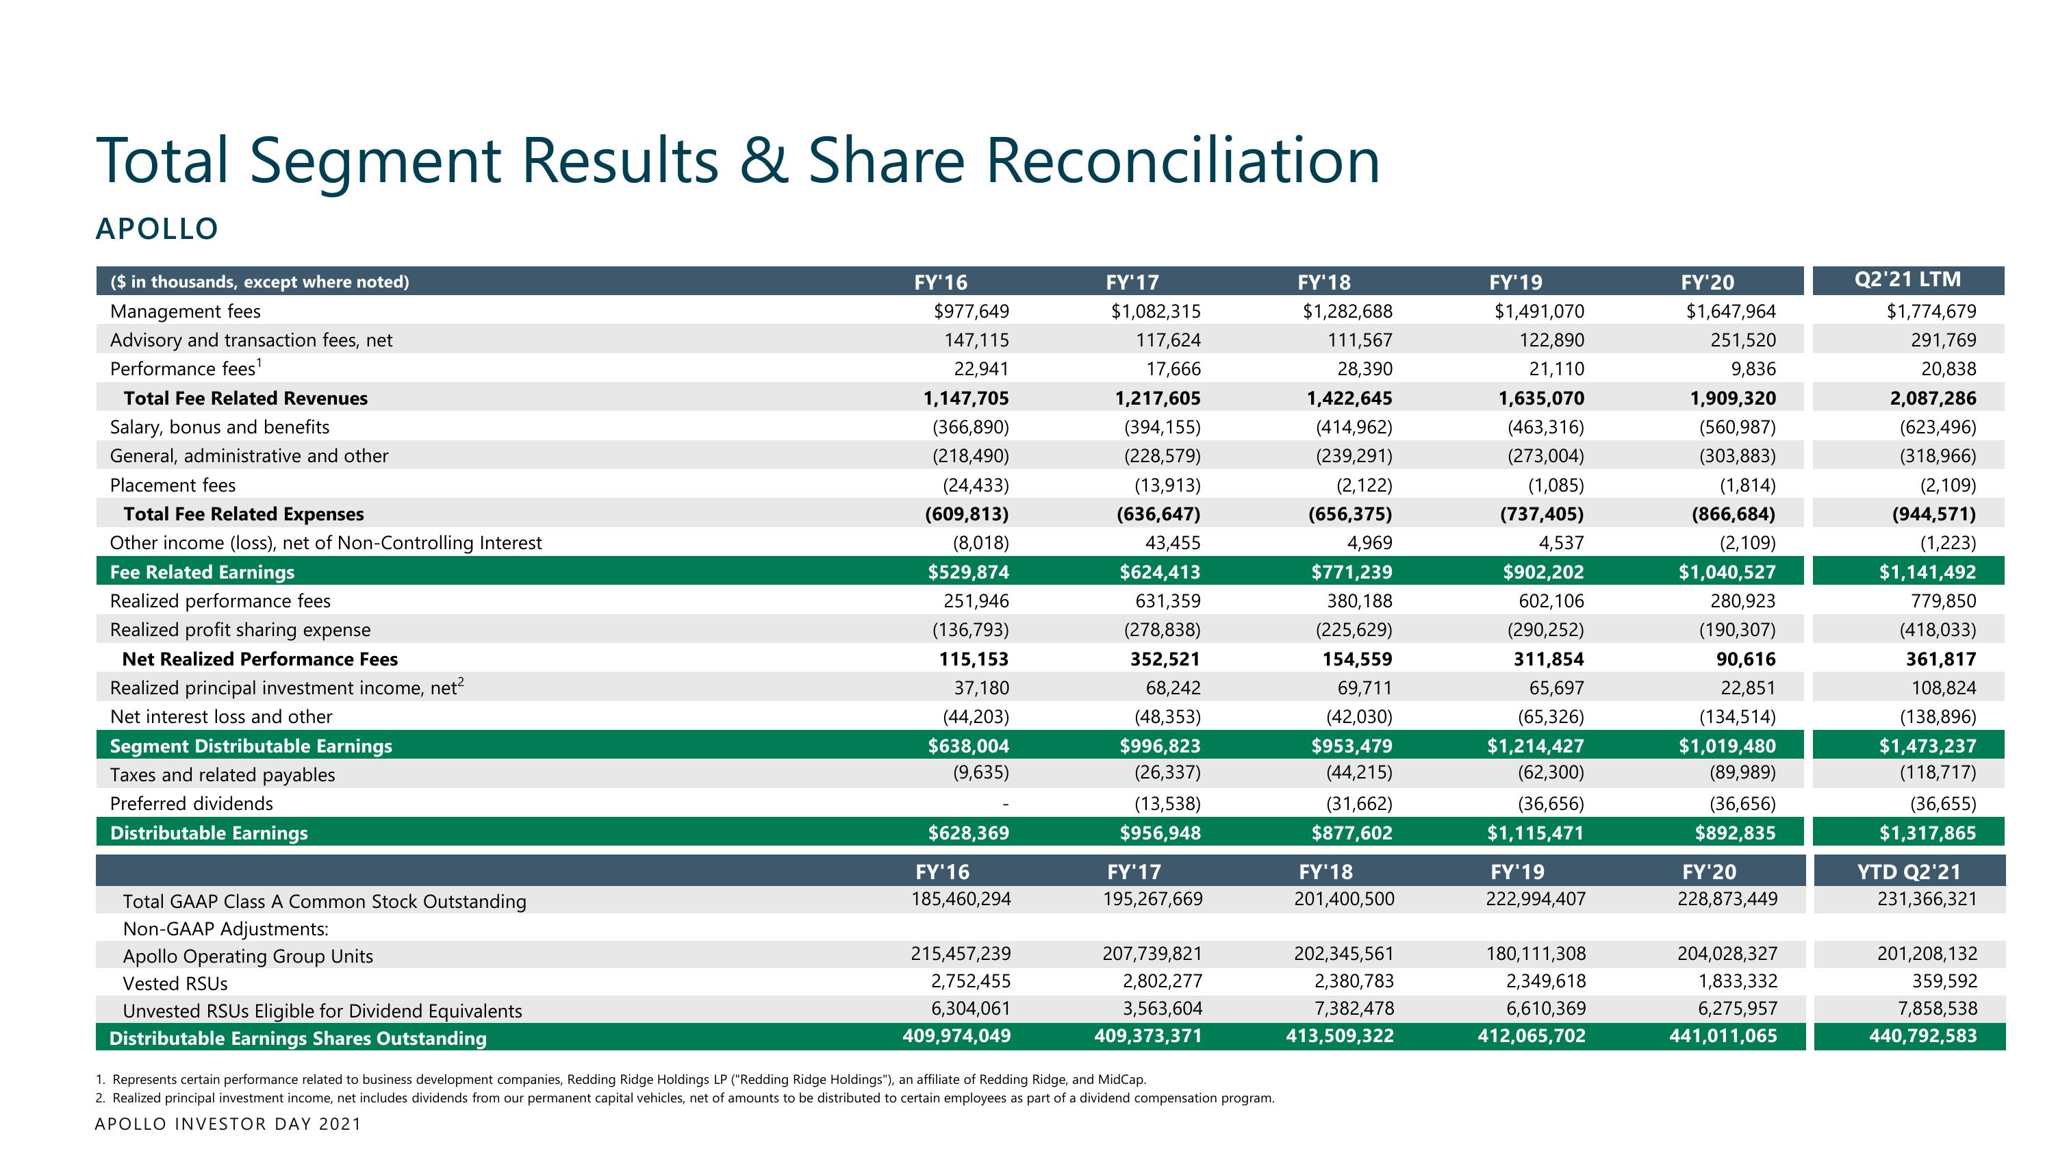Click the '($ in thousands, except where noted)' header
Viewport: 2069px width, 1164px height.
[259, 282]
